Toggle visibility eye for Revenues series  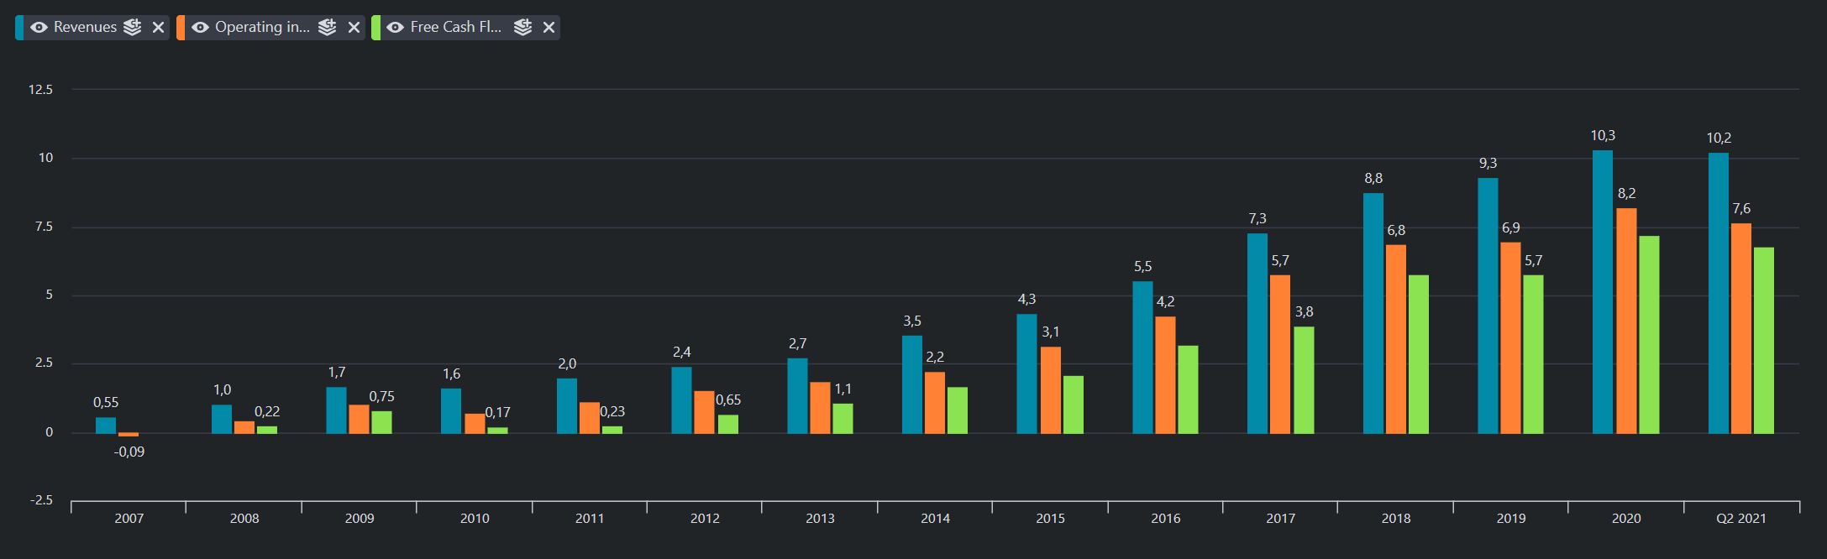[39, 28]
